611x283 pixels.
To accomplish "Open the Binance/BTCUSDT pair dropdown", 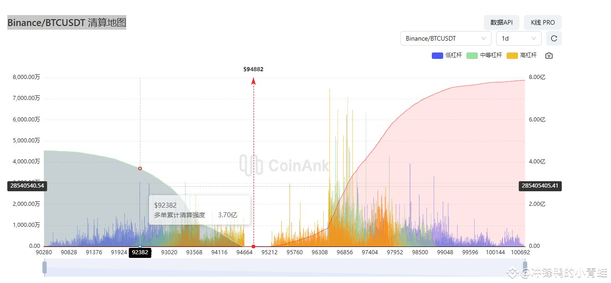I will point(445,38).
